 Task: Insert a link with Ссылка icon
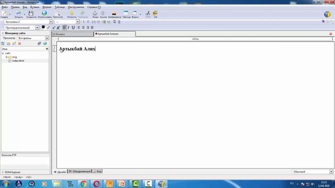(103, 14)
